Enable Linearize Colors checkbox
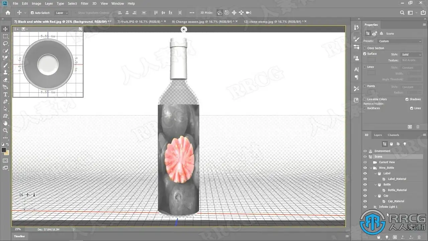The image size is (428, 241). 365,99
